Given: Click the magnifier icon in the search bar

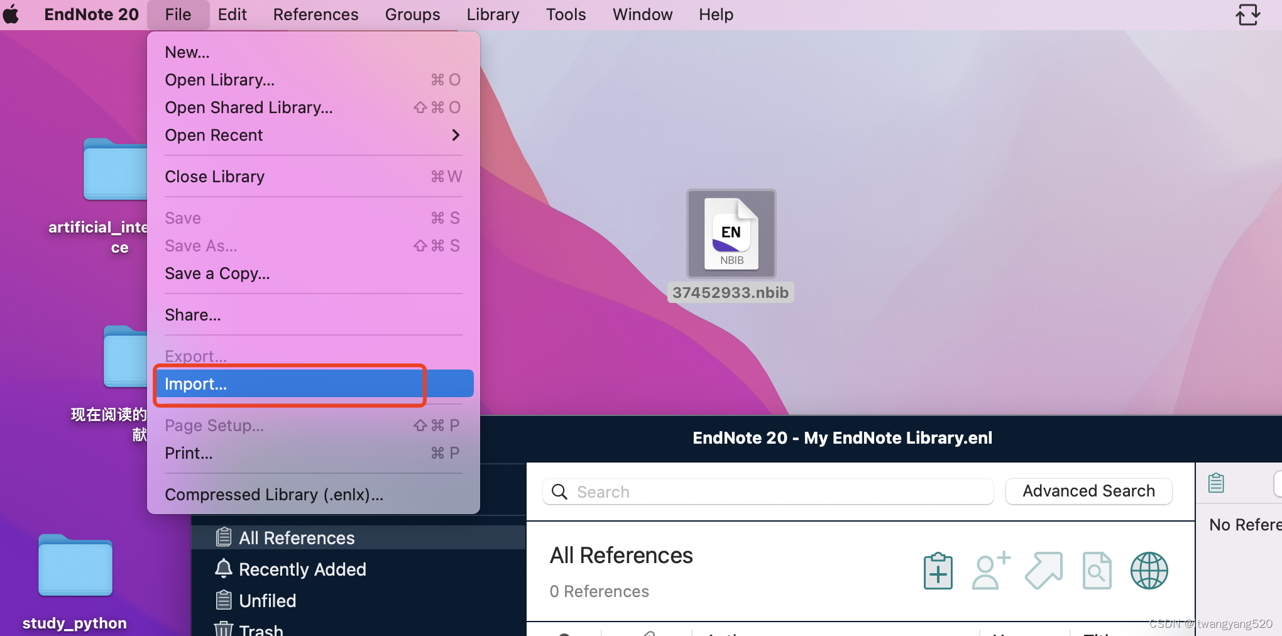Looking at the screenshot, I should (x=559, y=491).
